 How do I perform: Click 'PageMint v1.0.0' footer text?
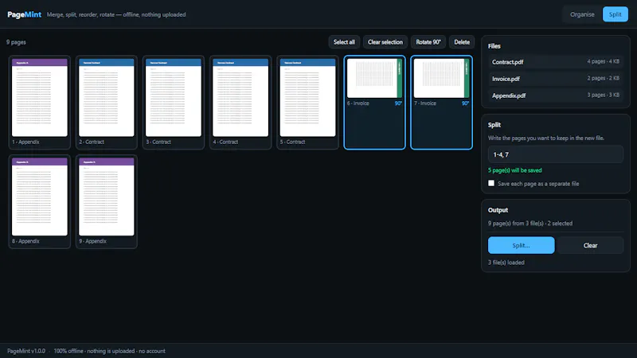(x=26, y=351)
